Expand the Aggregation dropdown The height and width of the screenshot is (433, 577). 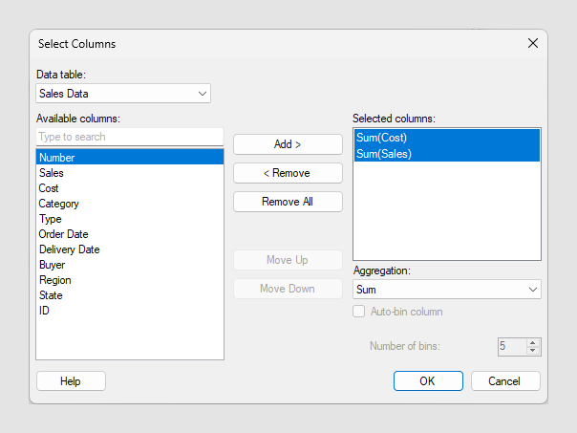coord(446,290)
